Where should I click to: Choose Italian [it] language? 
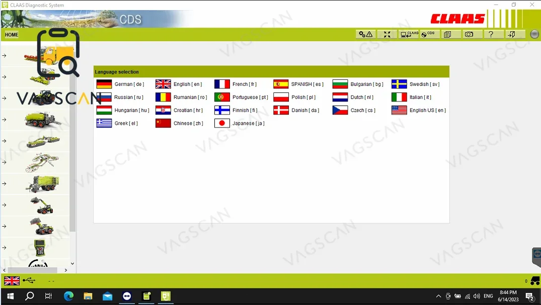click(412, 97)
